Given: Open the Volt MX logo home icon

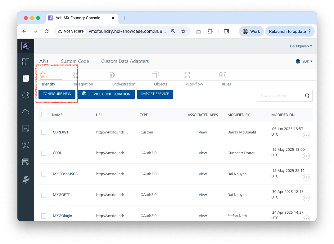Looking at the screenshot, I should pos(25,46).
